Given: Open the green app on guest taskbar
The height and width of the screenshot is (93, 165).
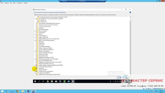Looking at the screenshot, I should tap(64, 81).
